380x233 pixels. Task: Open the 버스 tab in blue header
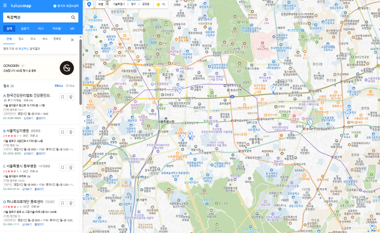coord(41,29)
